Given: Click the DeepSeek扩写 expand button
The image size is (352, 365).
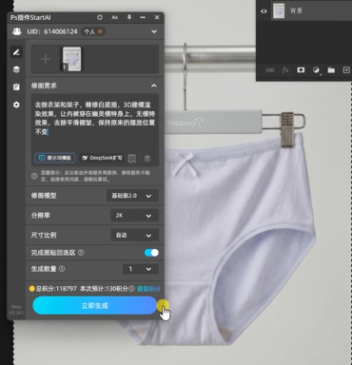Looking at the screenshot, I should pos(102,158).
